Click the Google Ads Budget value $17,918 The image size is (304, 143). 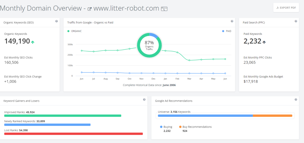tap(251, 81)
